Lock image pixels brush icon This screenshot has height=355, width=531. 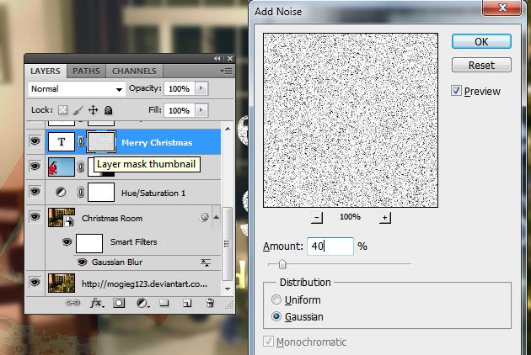point(78,110)
